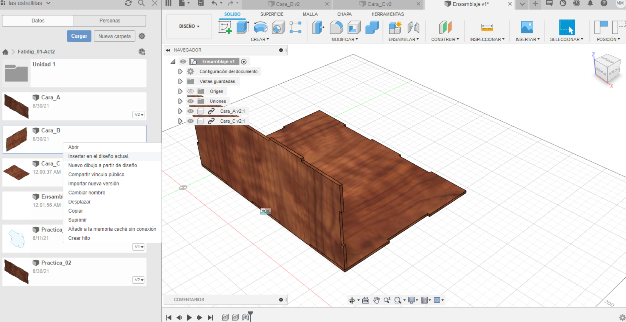Image resolution: width=626 pixels, height=322 pixels.
Task: Open the Measure inspect tool
Action: pos(487,27)
